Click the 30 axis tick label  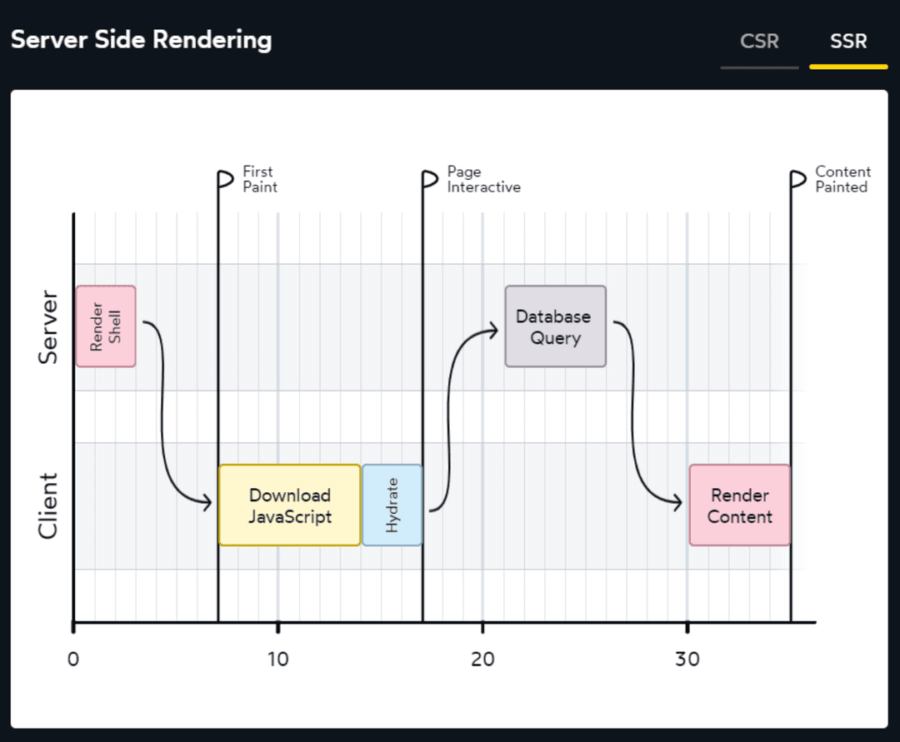pos(687,660)
